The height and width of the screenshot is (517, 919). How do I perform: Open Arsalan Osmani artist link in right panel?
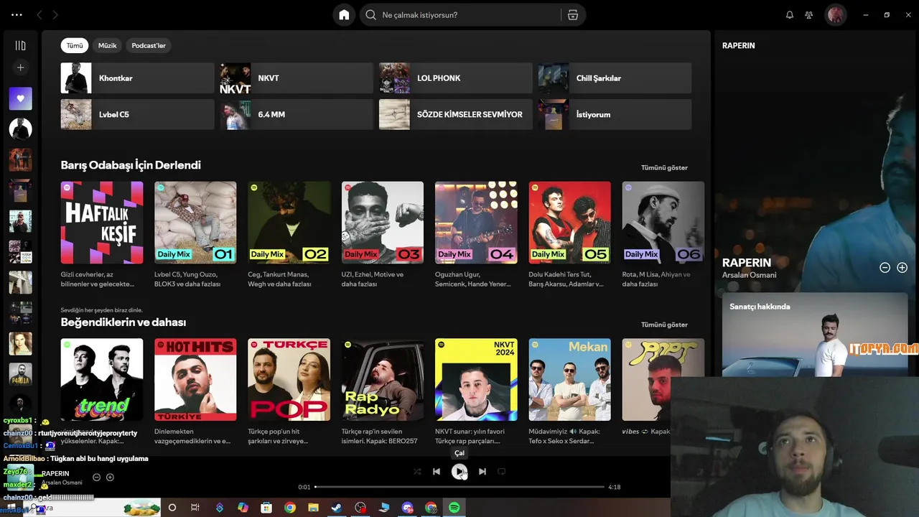pyautogui.click(x=749, y=275)
